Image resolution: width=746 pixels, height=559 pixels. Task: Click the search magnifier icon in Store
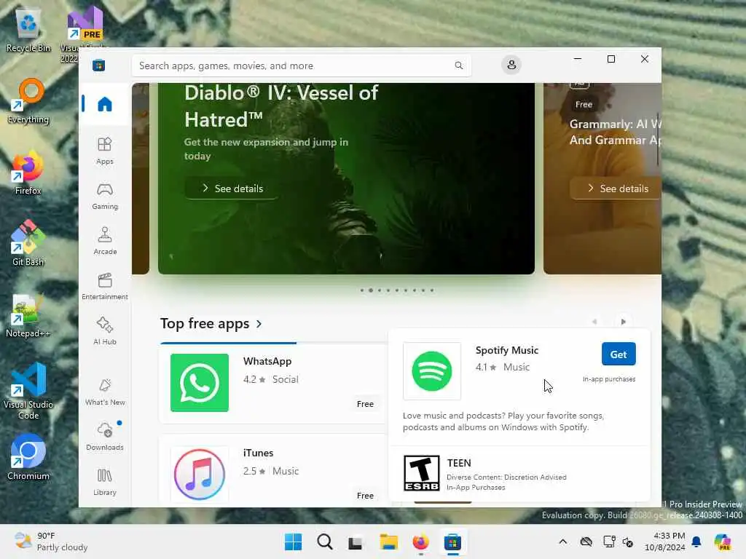459,66
